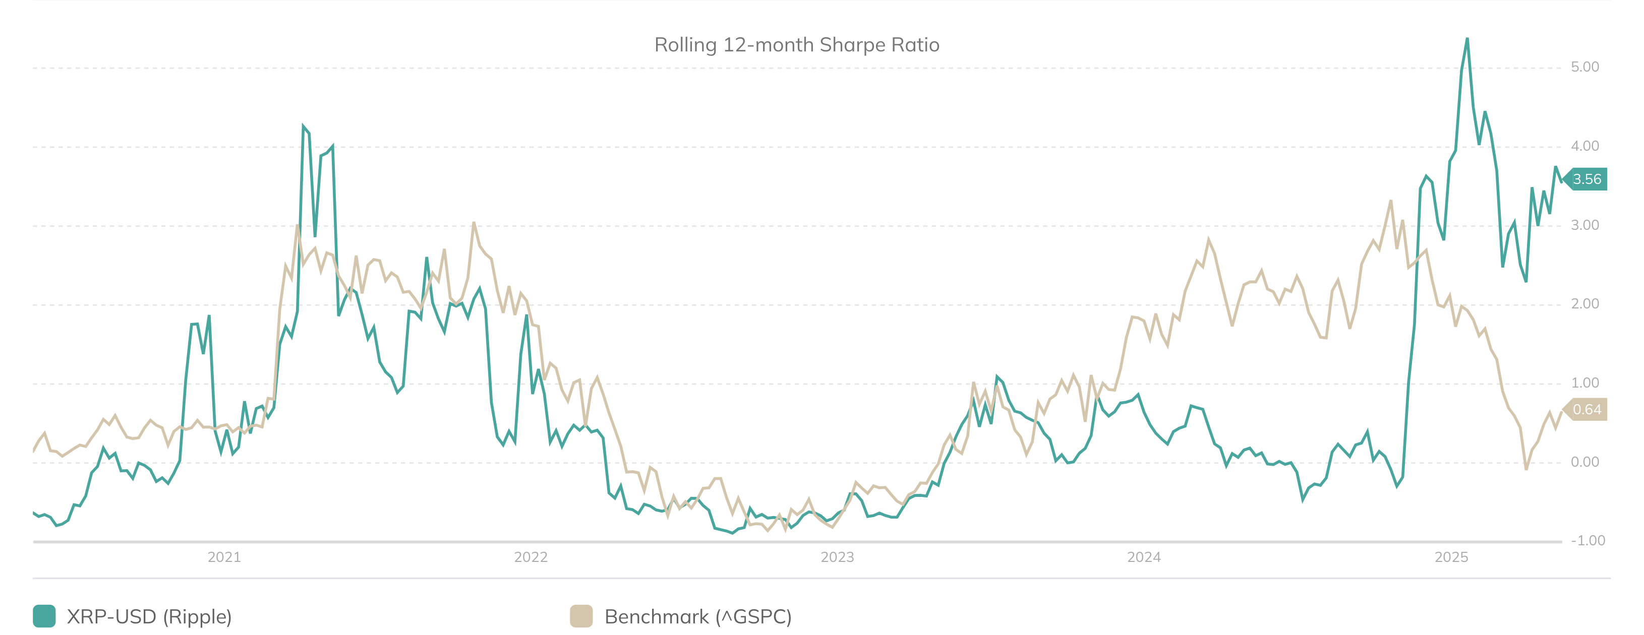Click the 2022 x-axis label
This screenshot has width=1644, height=635.
[531, 557]
